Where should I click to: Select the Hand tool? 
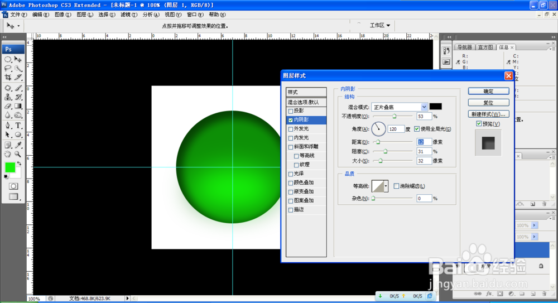[8, 154]
